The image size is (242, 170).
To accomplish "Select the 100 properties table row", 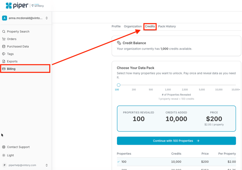I will pos(176,162).
